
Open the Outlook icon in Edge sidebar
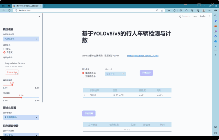[215, 41]
